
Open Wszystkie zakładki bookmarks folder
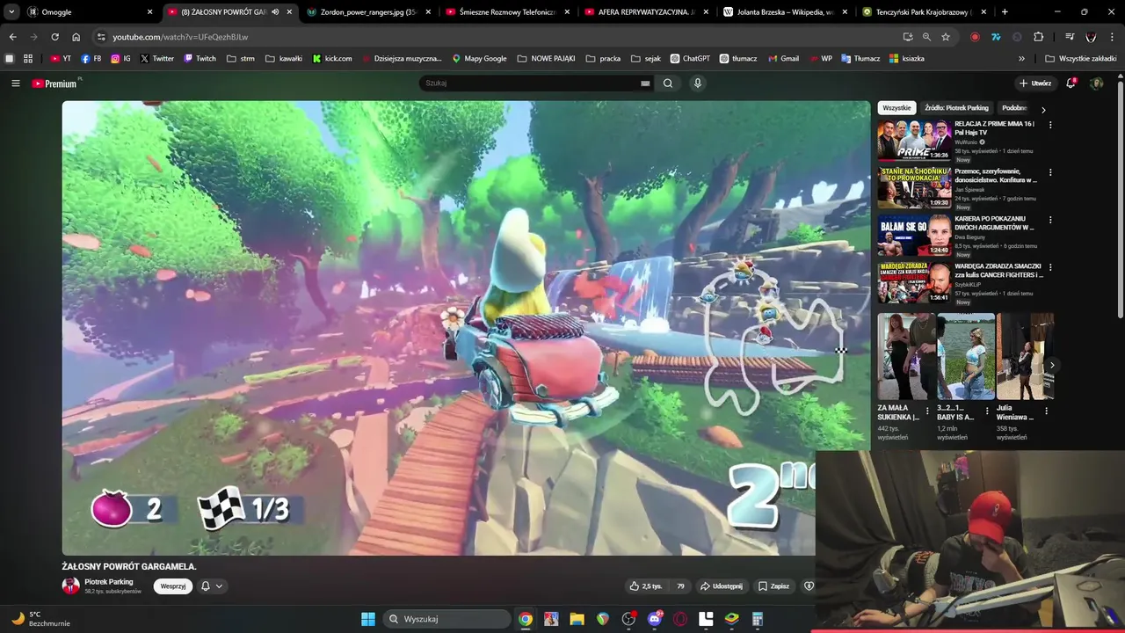click(x=1081, y=59)
